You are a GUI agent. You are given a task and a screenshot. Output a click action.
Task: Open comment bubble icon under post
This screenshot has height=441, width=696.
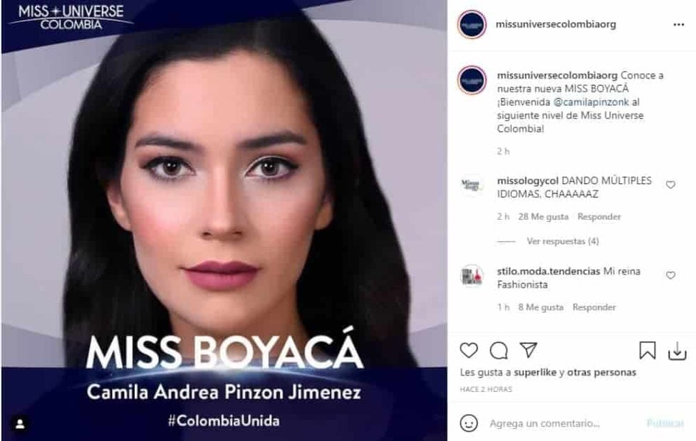499,351
